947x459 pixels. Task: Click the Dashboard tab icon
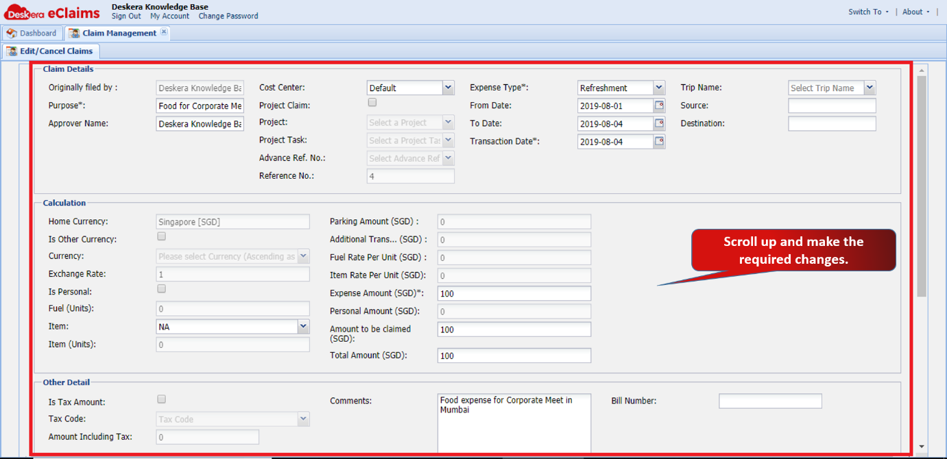[x=12, y=33]
